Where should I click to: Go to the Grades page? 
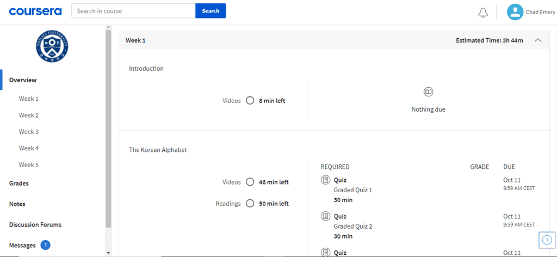tap(19, 183)
